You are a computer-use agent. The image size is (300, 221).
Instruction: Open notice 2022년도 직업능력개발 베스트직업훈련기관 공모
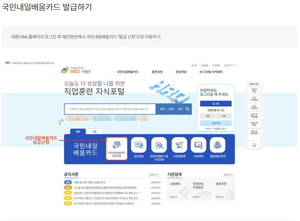(x=107, y=193)
